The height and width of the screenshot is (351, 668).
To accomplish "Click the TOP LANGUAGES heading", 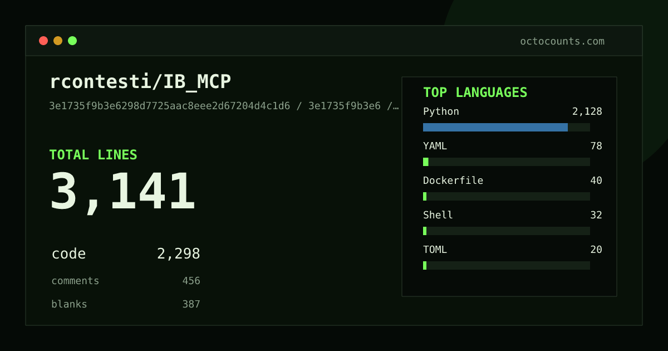I will (475, 92).
